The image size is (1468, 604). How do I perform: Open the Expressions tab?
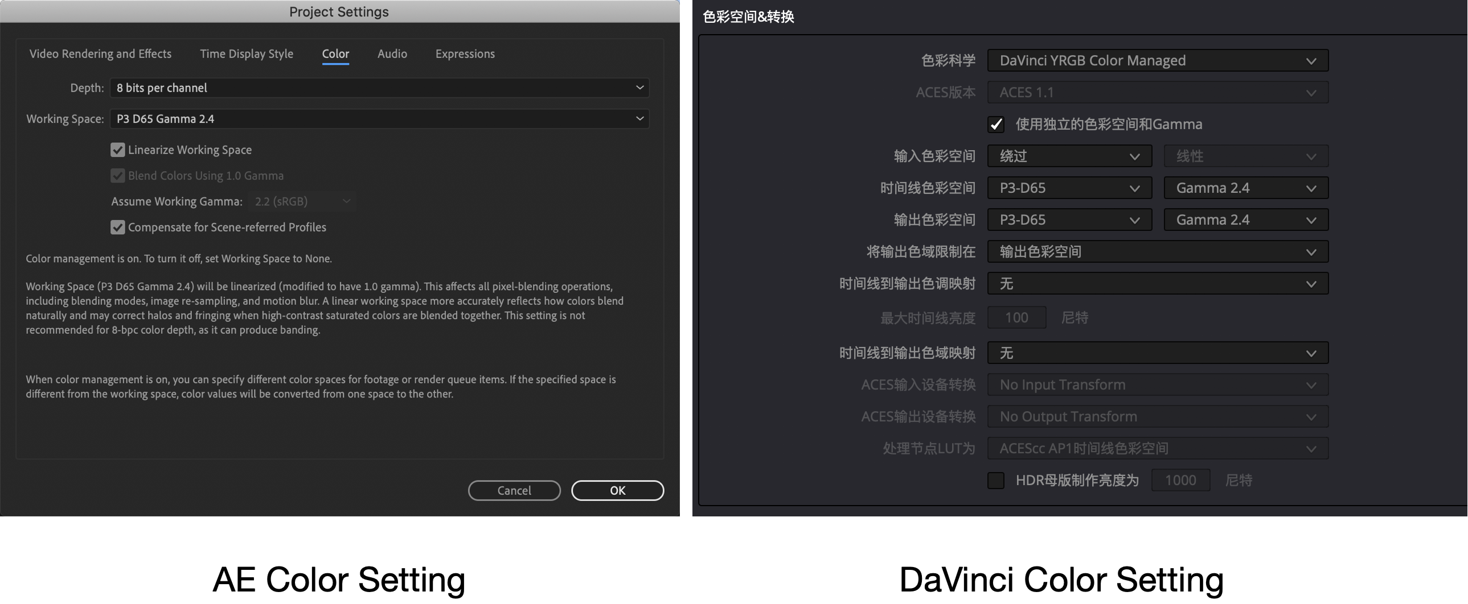click(x=465, y=53)
